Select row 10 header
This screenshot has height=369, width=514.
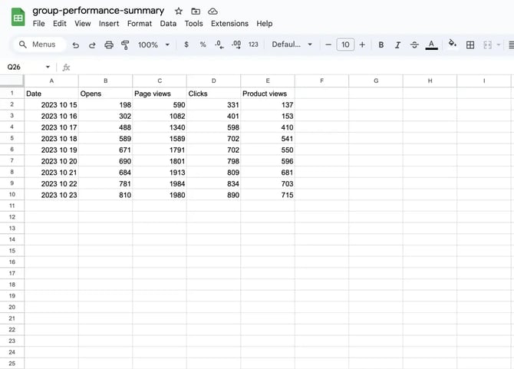pos(12,195)
